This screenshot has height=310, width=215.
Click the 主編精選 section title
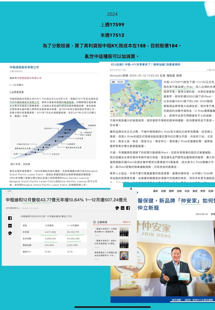coord(102,222)
